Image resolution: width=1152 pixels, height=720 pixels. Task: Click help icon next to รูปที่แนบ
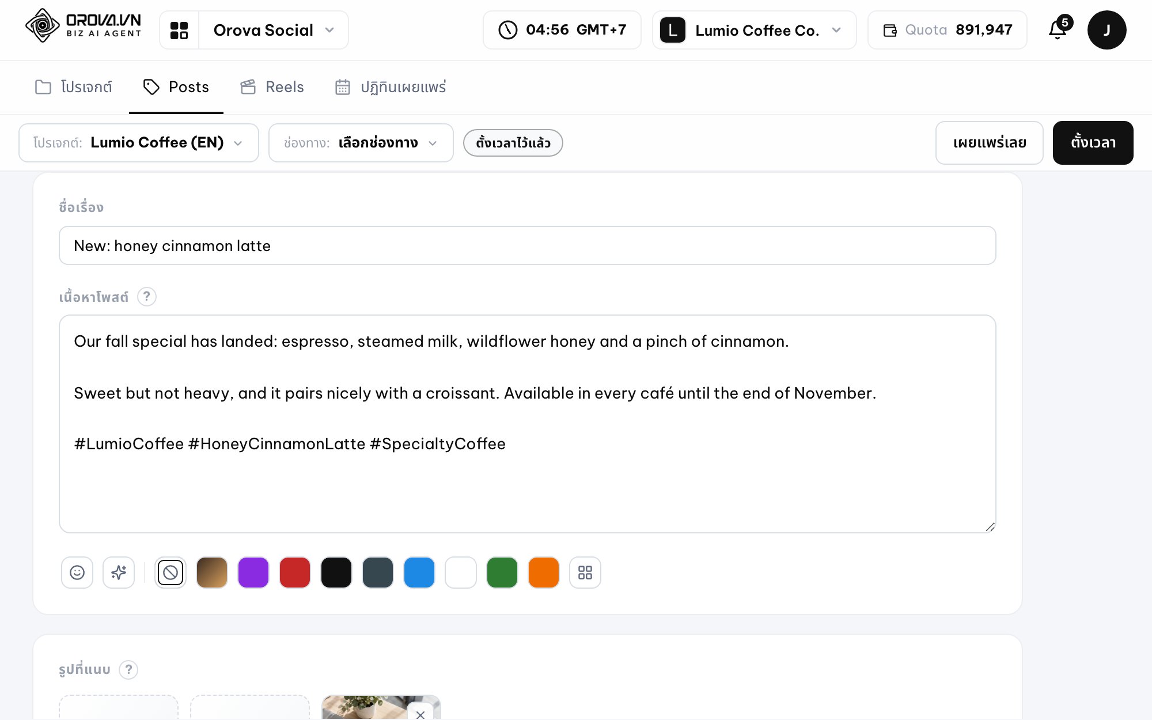point(128,669)
